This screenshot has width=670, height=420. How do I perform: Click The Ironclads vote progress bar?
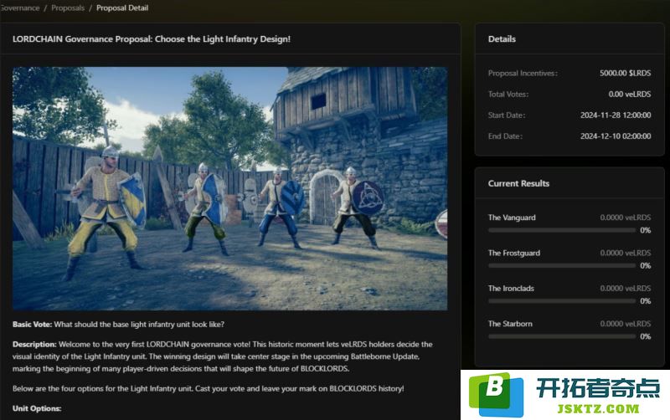pos(562,301)
